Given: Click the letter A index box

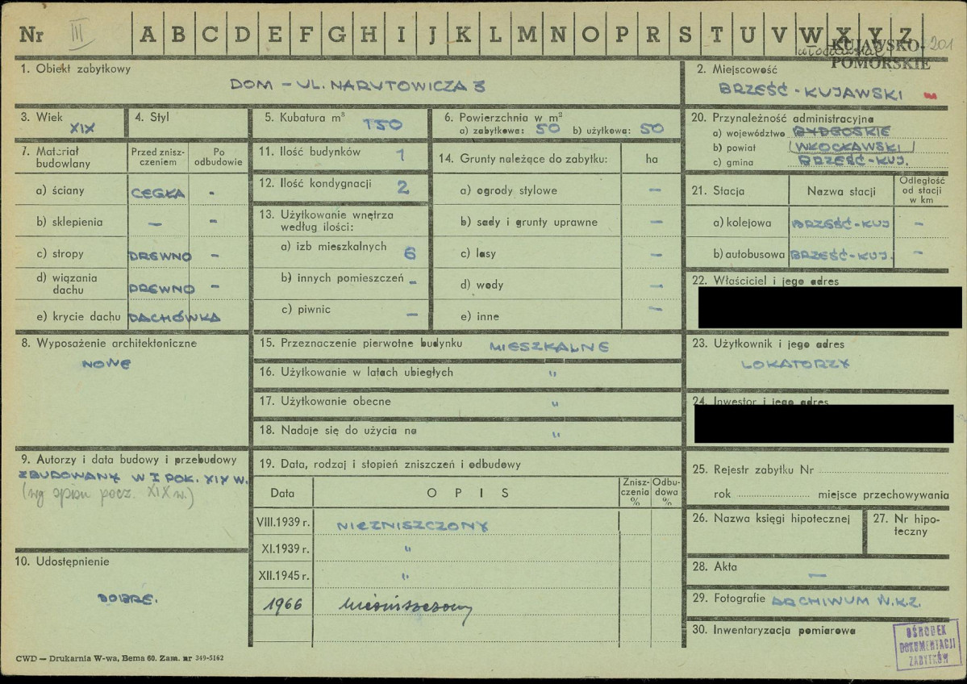Looking at the screenshot, I should [x=150, y=34].
